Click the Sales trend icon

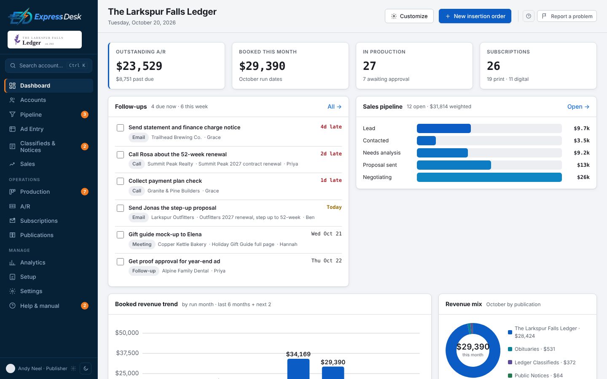click(12, 164)
